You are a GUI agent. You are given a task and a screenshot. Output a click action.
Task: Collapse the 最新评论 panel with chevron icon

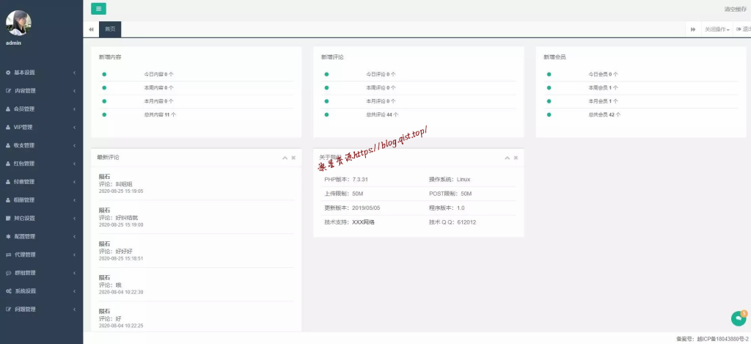point(284,158)
